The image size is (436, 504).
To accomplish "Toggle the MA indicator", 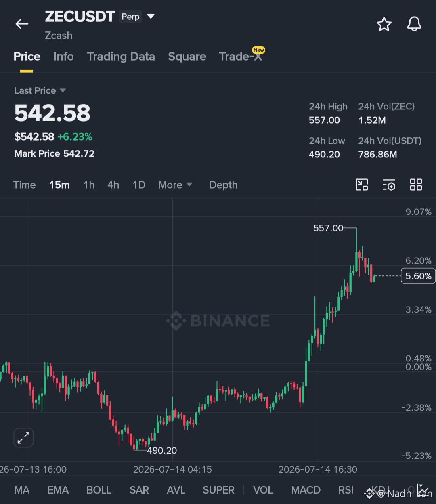I will (22, 490).
